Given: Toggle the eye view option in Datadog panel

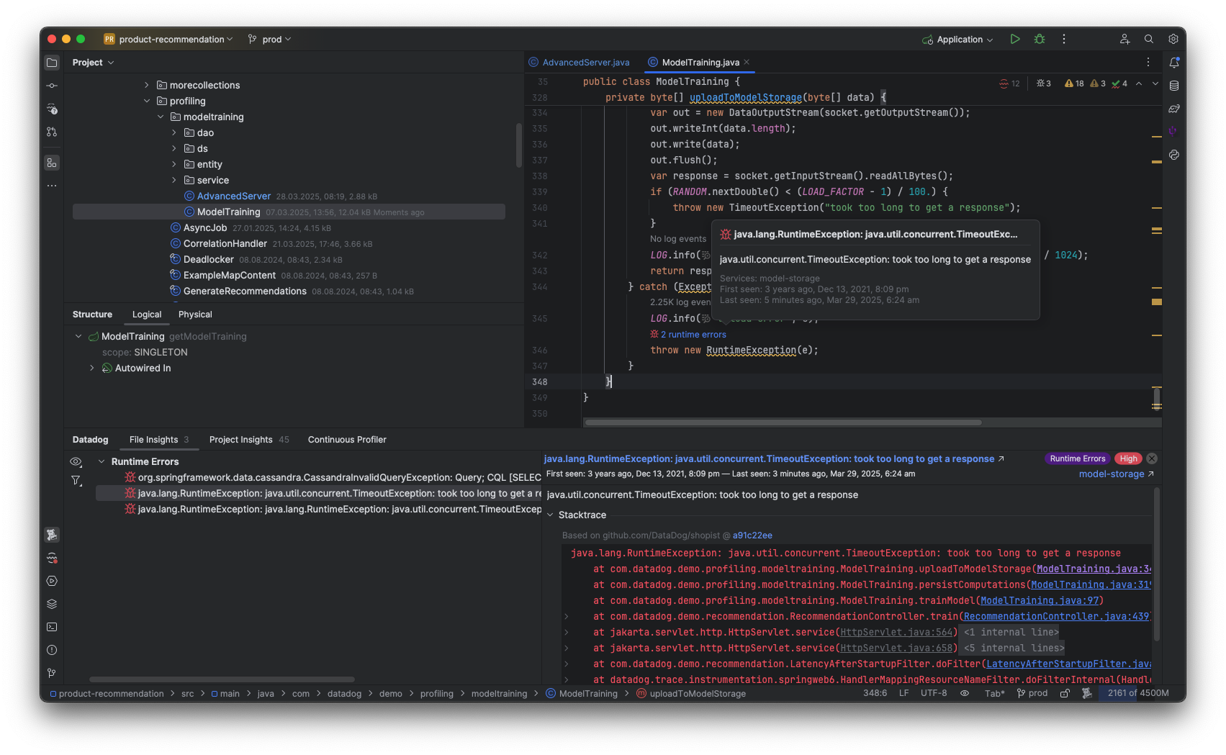Looking at the screenshot, I should [76, 461].
